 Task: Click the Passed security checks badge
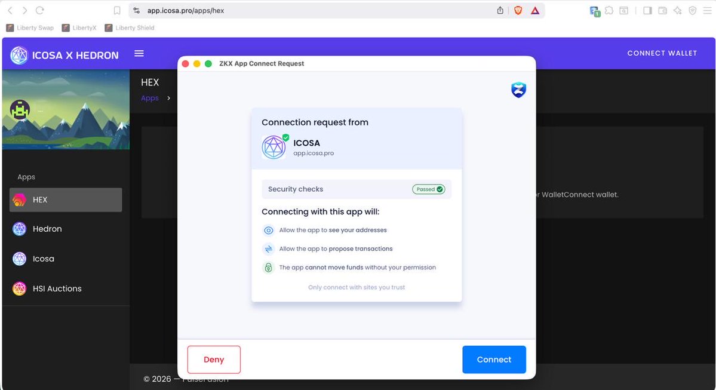[428, 189]
